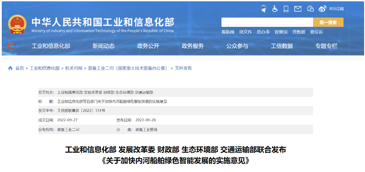Viewport: 365px width, 172px height.
Task: Open the 专题专栏 navigation menu
Action: click(x=327, y=46)
